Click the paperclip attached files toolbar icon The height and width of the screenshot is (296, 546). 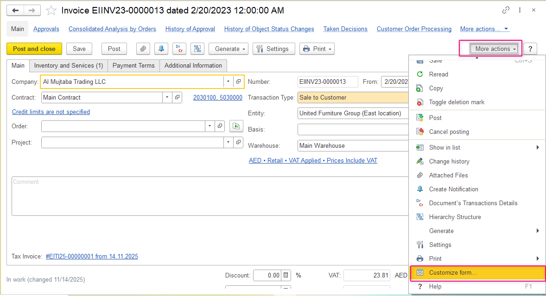(143, 49)
